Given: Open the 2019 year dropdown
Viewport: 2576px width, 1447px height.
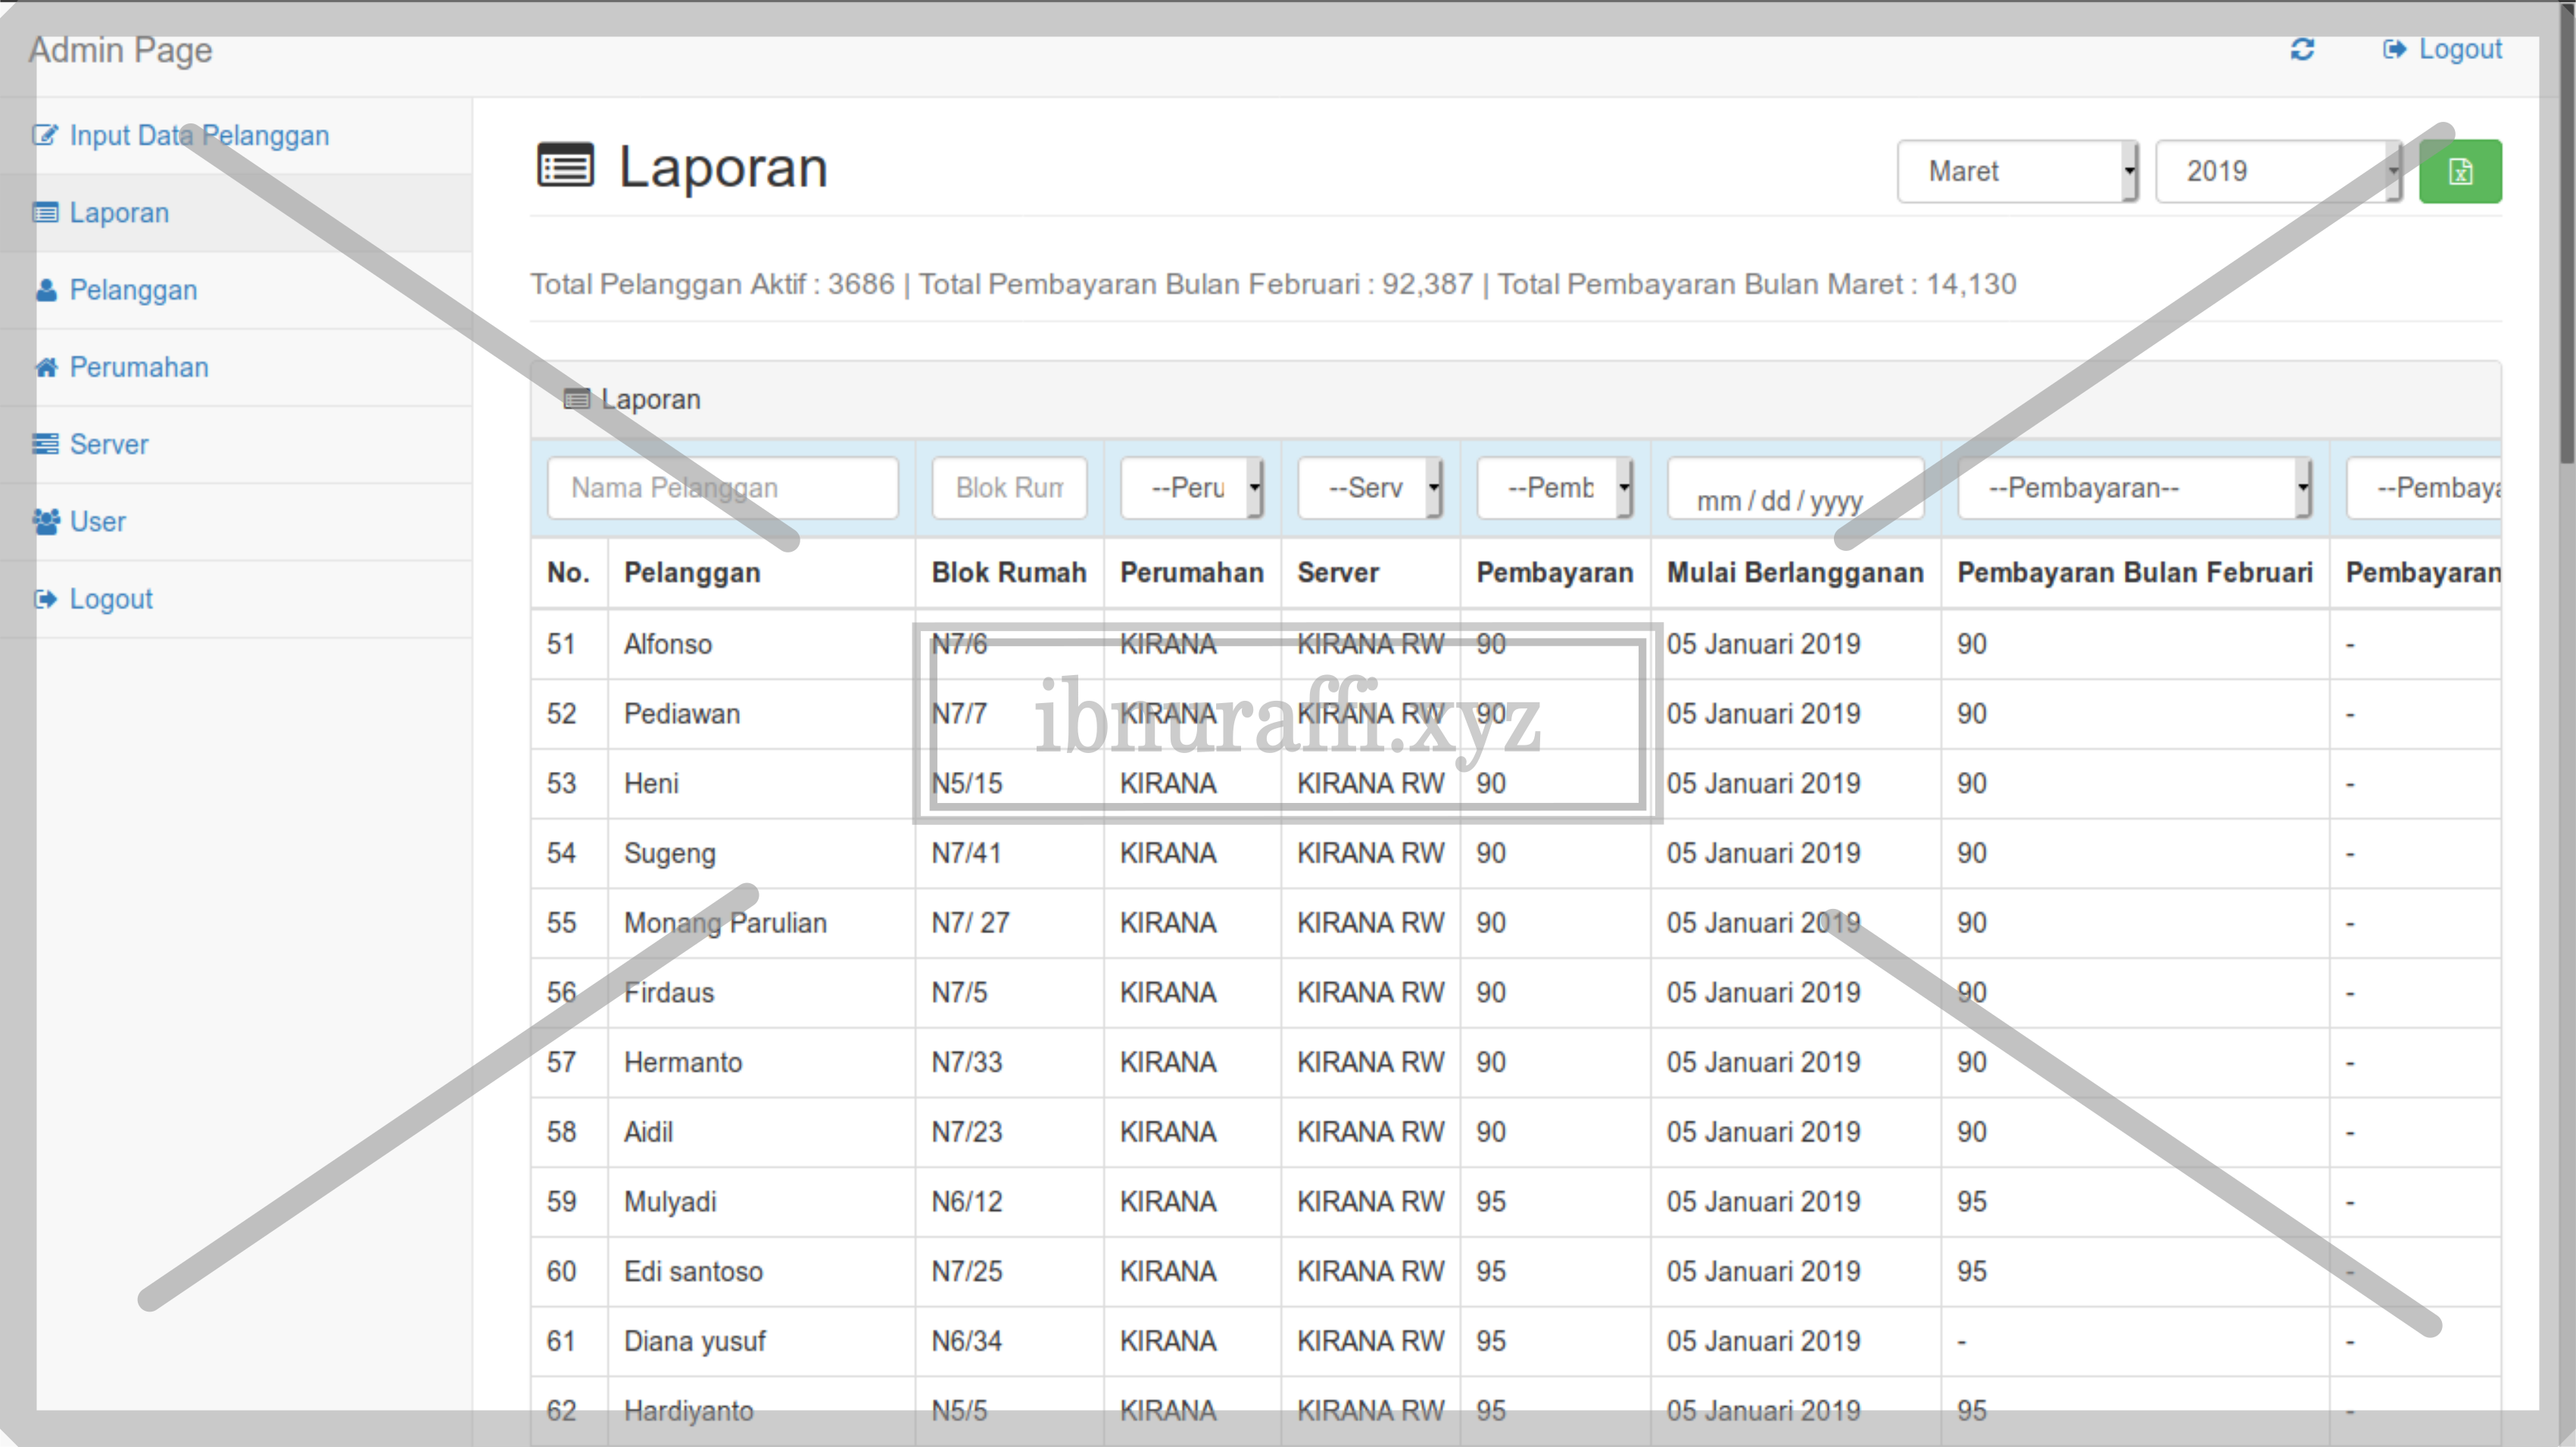Looking at the screenshot, I should pyautogui.click(x=2276, y=172).
